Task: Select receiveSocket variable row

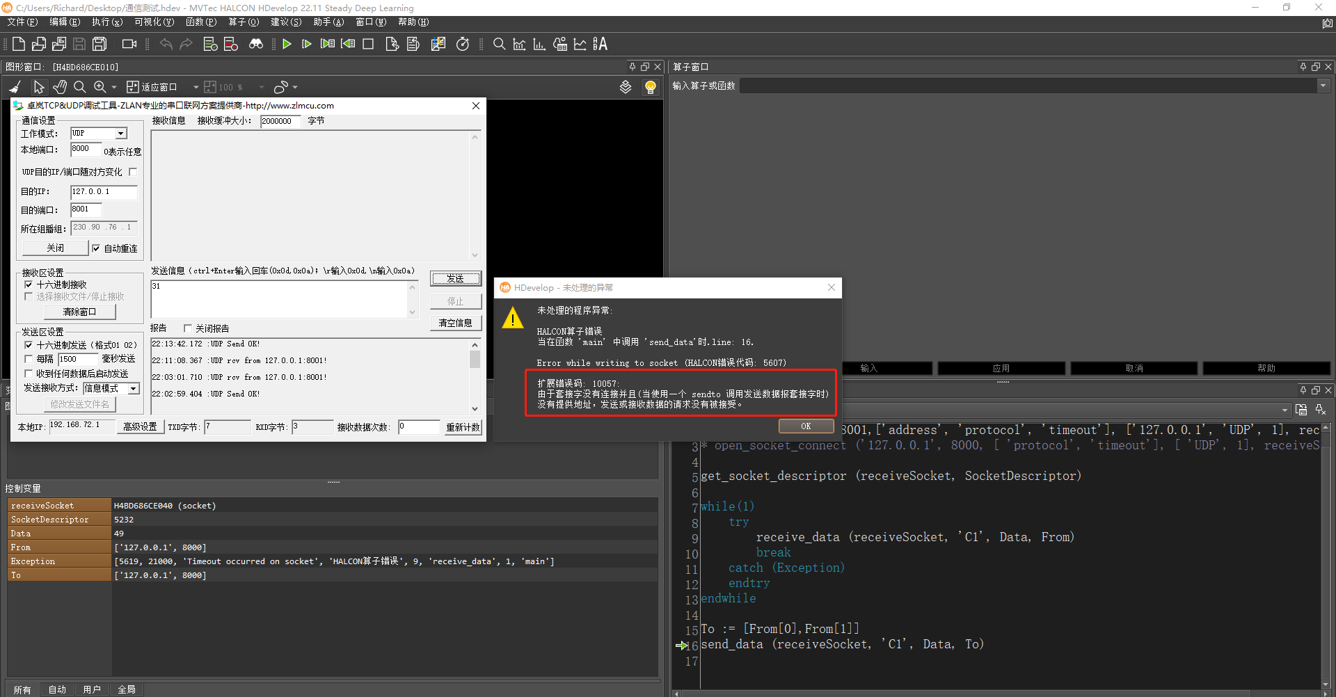Action: (x=333, y=506)
